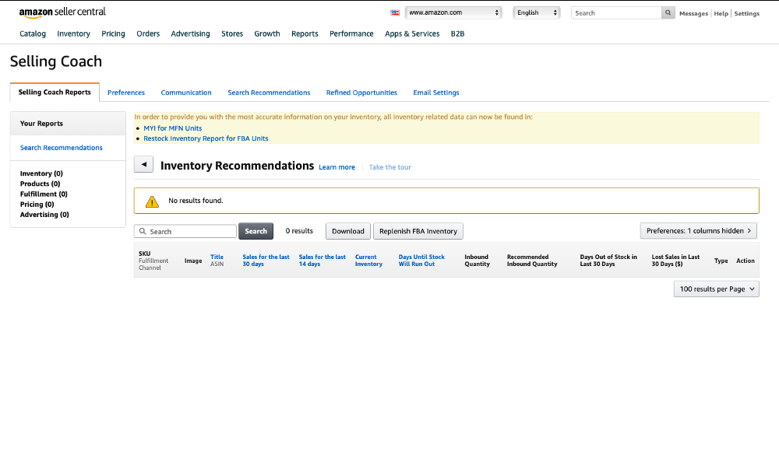Click Take the tour link
Image resolution: width=779 pixels, height=452 pixels.
coord(390,167)
